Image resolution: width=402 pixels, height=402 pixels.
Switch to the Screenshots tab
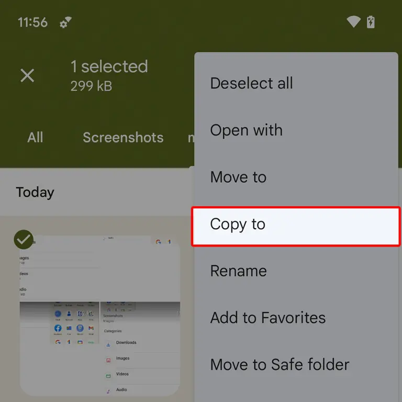(x=123, y=138)
